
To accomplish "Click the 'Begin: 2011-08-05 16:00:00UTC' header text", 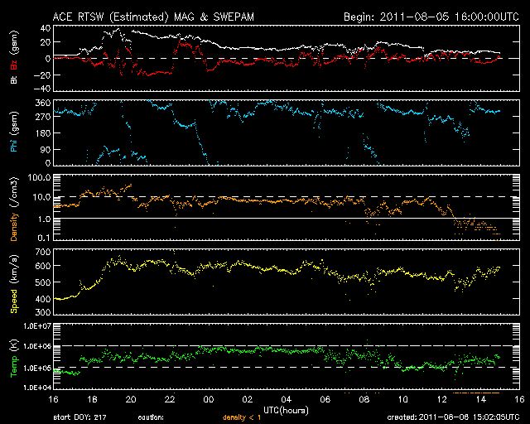I will [x=431, y=17].
